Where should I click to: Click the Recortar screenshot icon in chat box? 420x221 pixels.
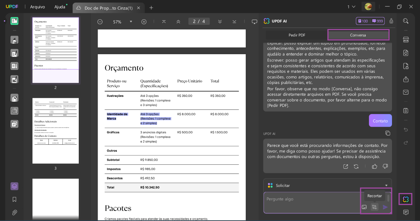pos(374,207)
